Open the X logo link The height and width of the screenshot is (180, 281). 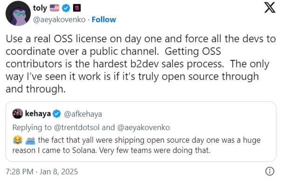coord(270,8)
